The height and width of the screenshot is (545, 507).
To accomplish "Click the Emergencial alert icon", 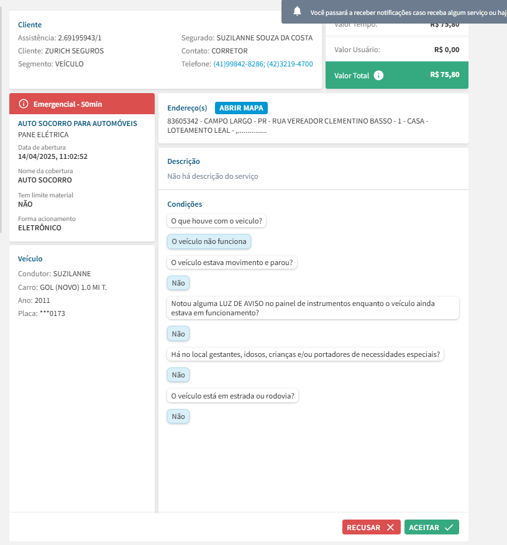I will 24,104.
